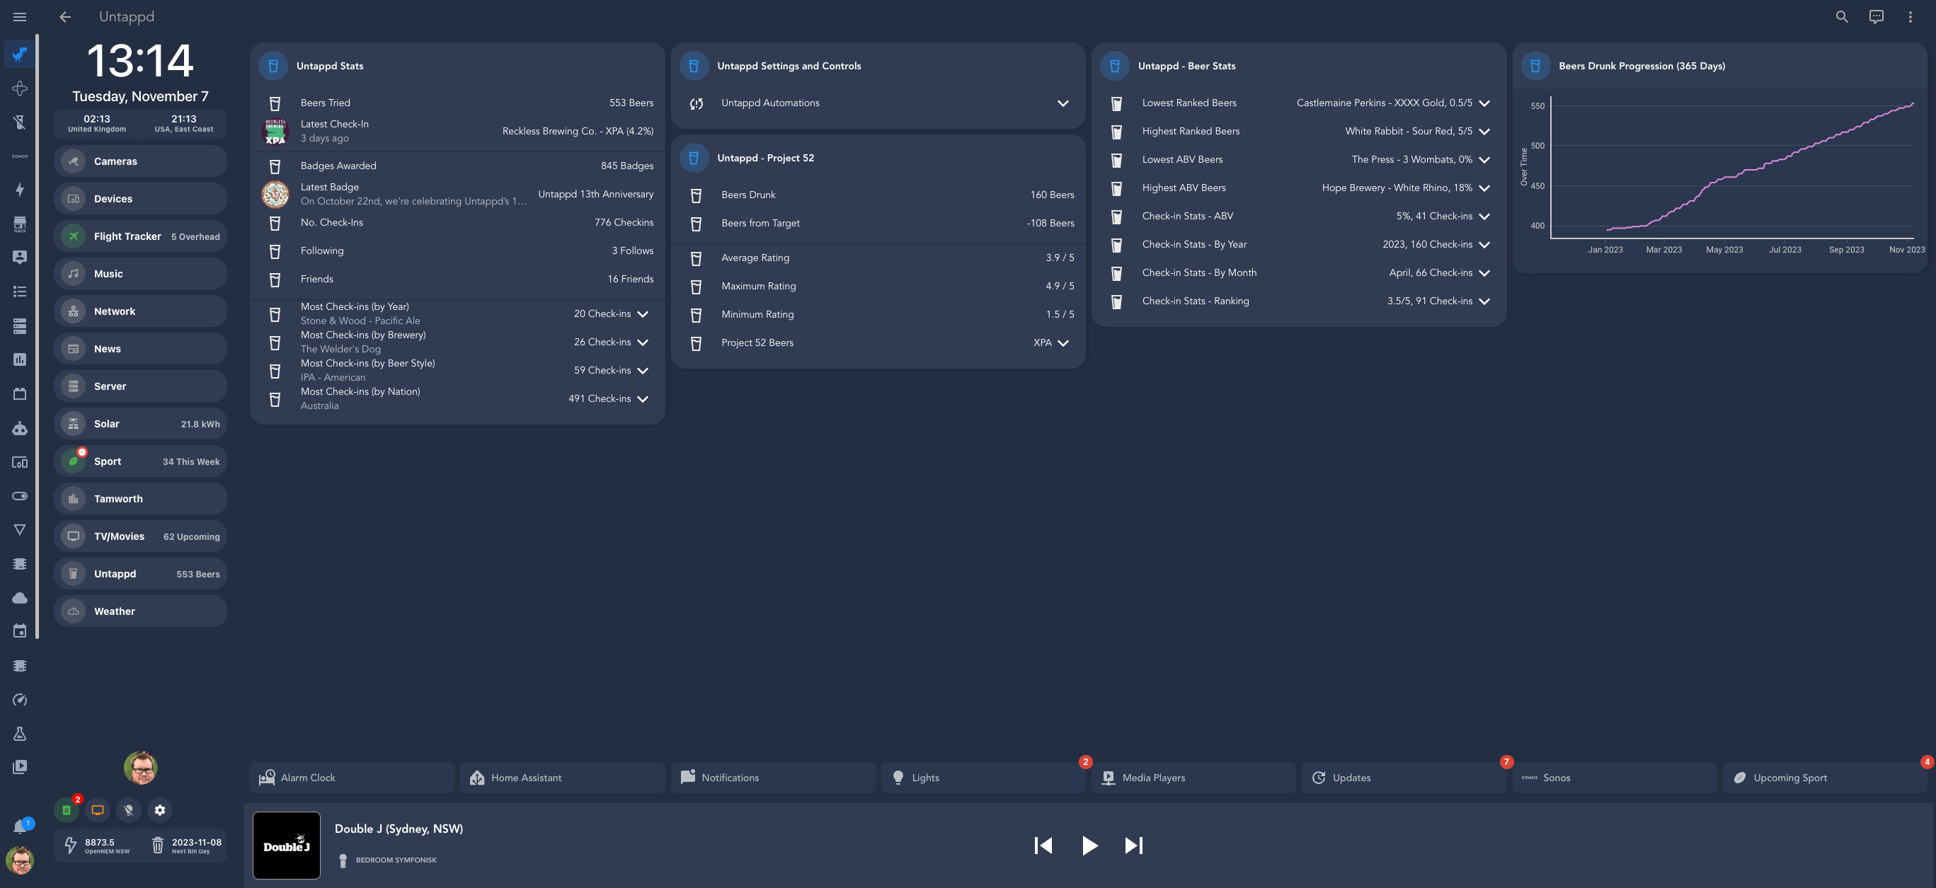Expand Untappd Automations section
The width and height of the screenshot is (1936, 888).
pyautogui.click(x=1062, y=104)
